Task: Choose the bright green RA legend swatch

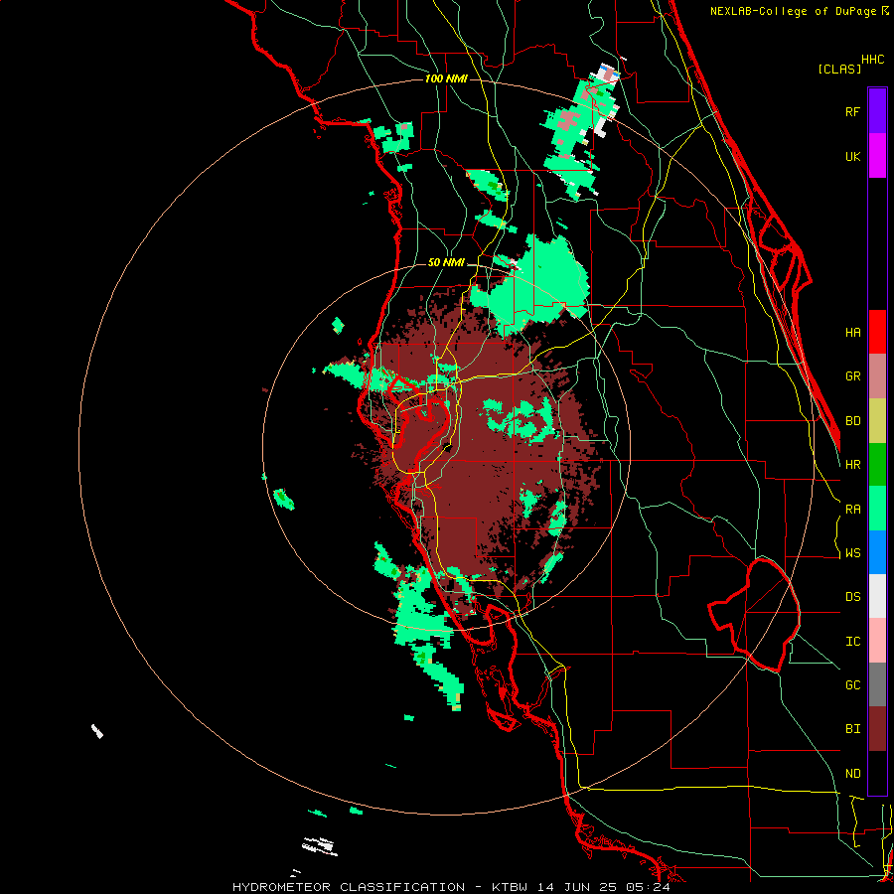Action: tap(877, 509)
